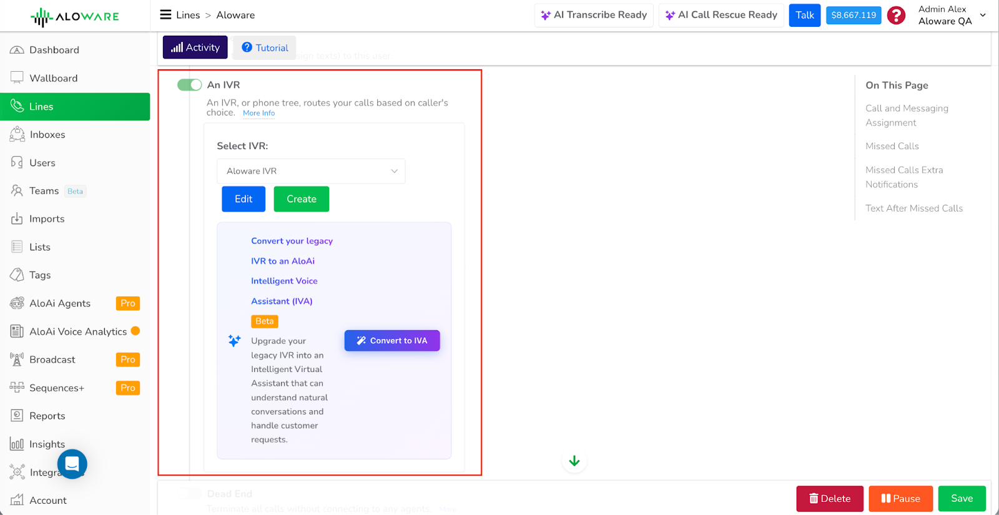Select Inboxes in sidebar
The image size is (999, 515).
click(x=75, y=134)
